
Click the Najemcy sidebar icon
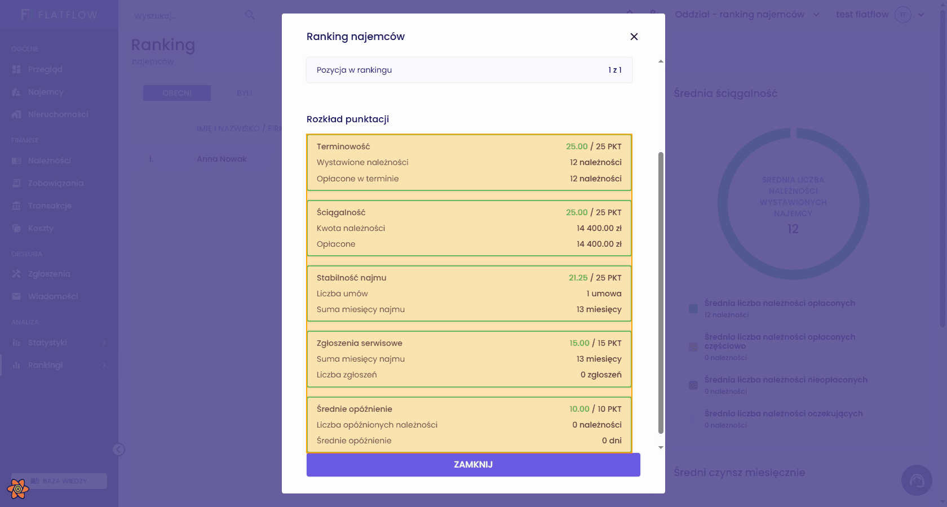click(x=16, y=92)
